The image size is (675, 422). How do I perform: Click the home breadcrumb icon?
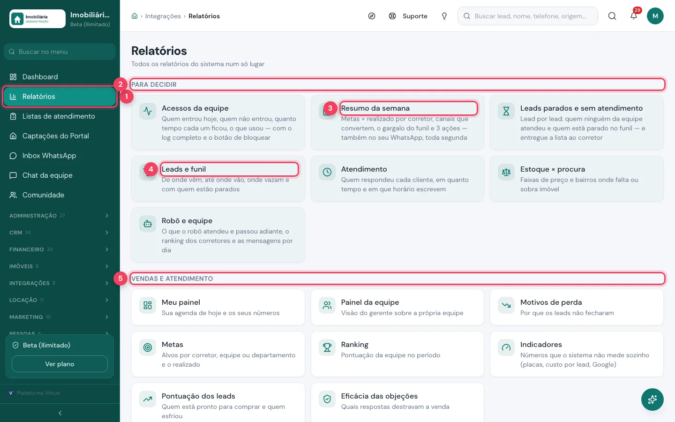[135, 16]
